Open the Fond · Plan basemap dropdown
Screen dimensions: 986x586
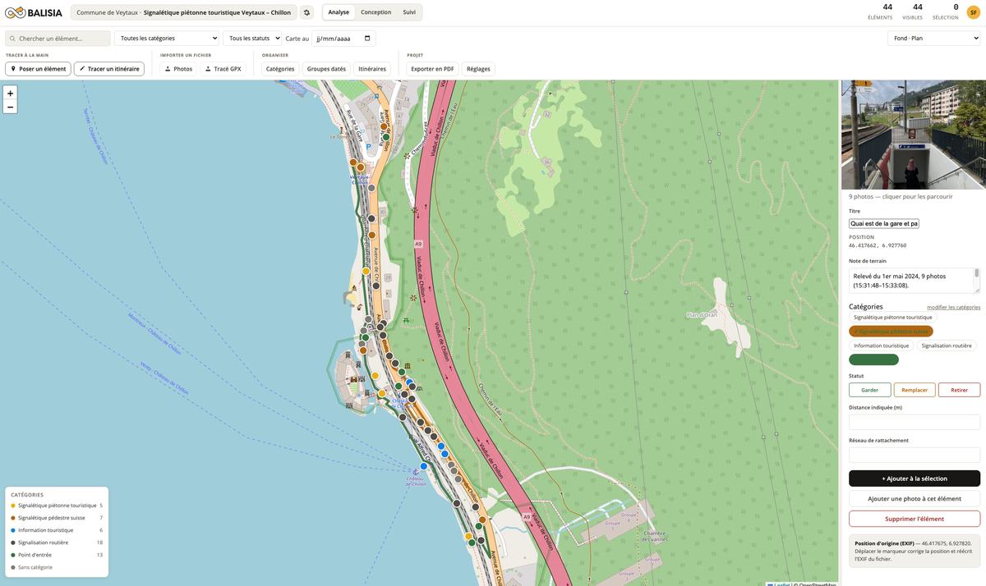point(933,39)
